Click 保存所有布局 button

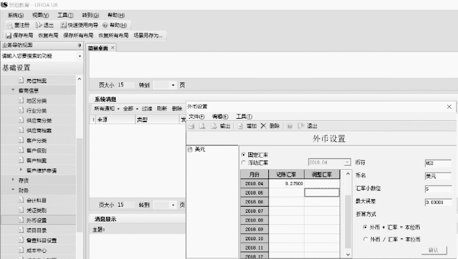click(x=78, y=36)
